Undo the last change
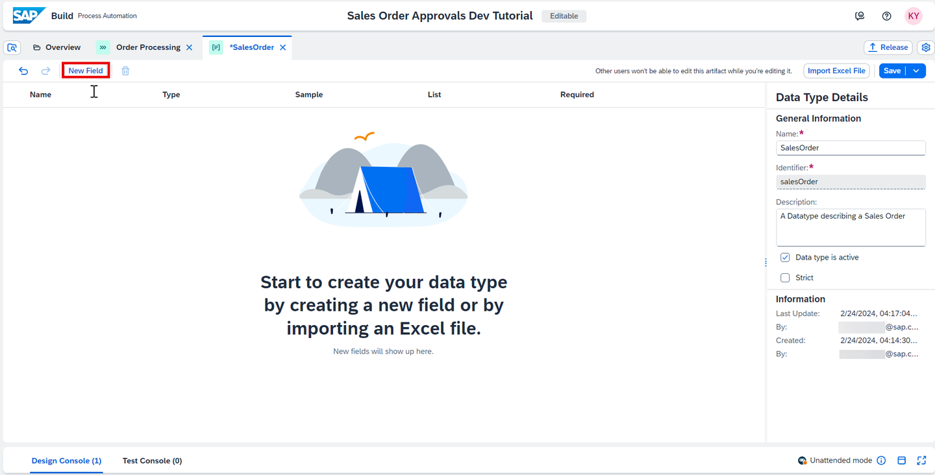935x475 pixels. 23,71
